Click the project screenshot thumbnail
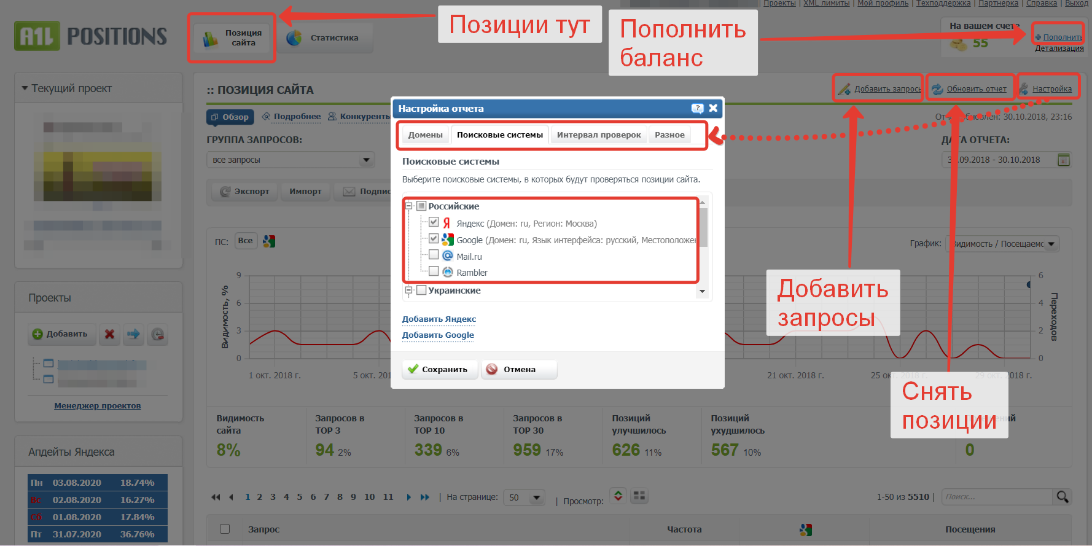1092x546 pixels. (x=98, y=162)
